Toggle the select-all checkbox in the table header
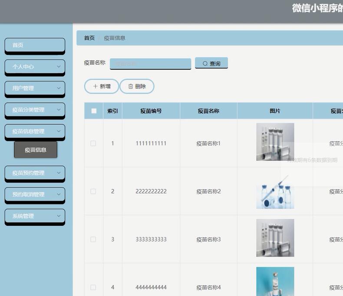The height and width of the screenshot is (296, 343). click(94, 111)
